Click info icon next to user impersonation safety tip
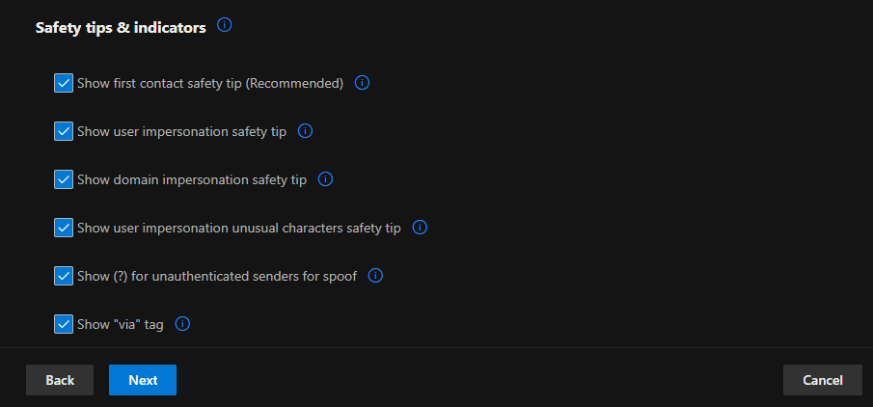This screenshot has height=407, width=873. click(x=306, y=131)
